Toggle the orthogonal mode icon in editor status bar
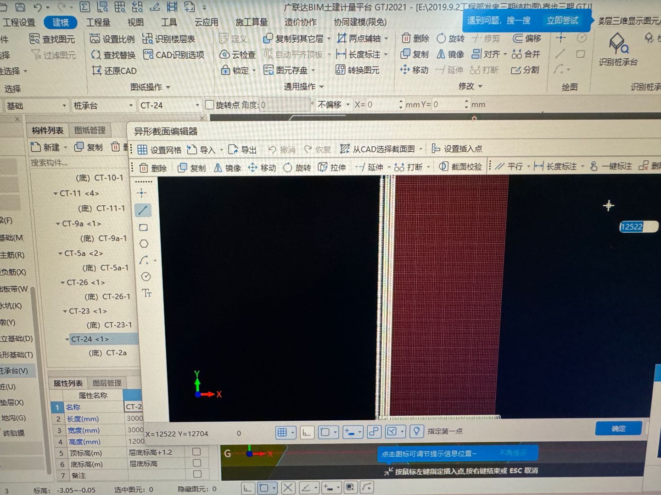Screen dimensions: 661x495 [307, 432]
